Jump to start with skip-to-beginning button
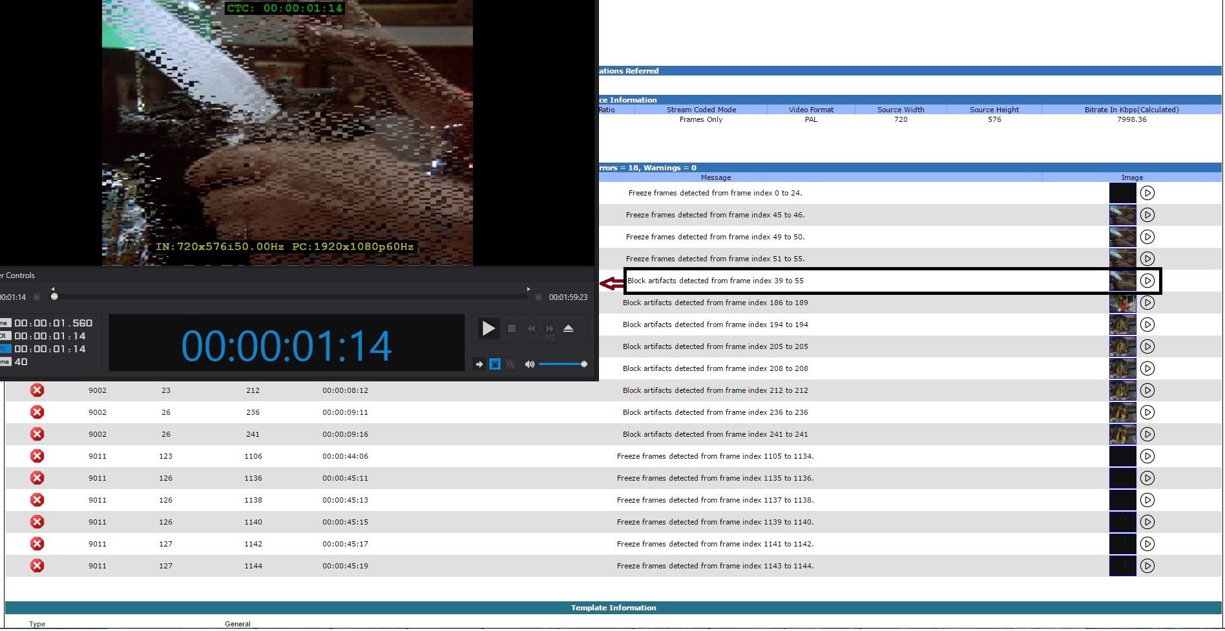This screenshot has height=631, width=1225. 37,297
